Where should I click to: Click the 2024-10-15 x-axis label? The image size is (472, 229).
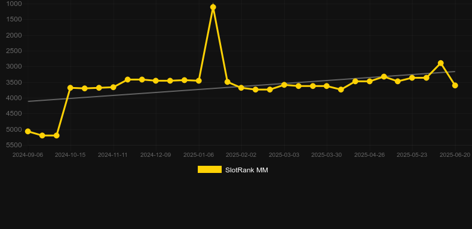point(70,155)
